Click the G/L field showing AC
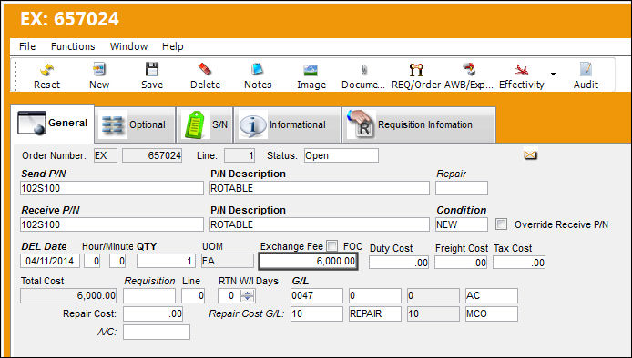The image size is (632, 358). pos(492,295)
